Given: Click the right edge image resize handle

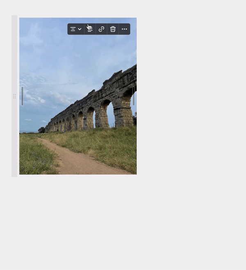Looking at the screenshot, I should coord(133,96).
